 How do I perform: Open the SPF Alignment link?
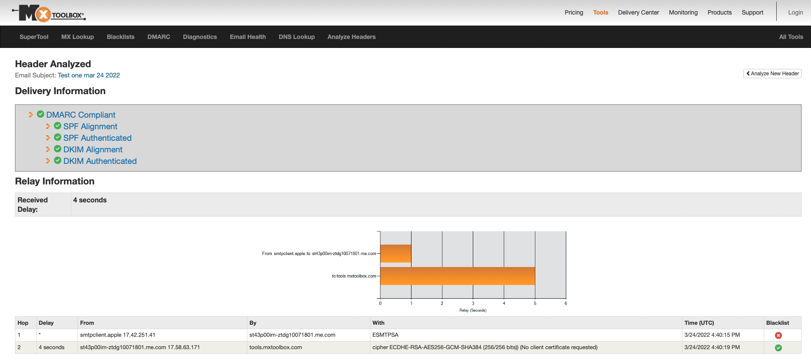(x=90, y=126)
